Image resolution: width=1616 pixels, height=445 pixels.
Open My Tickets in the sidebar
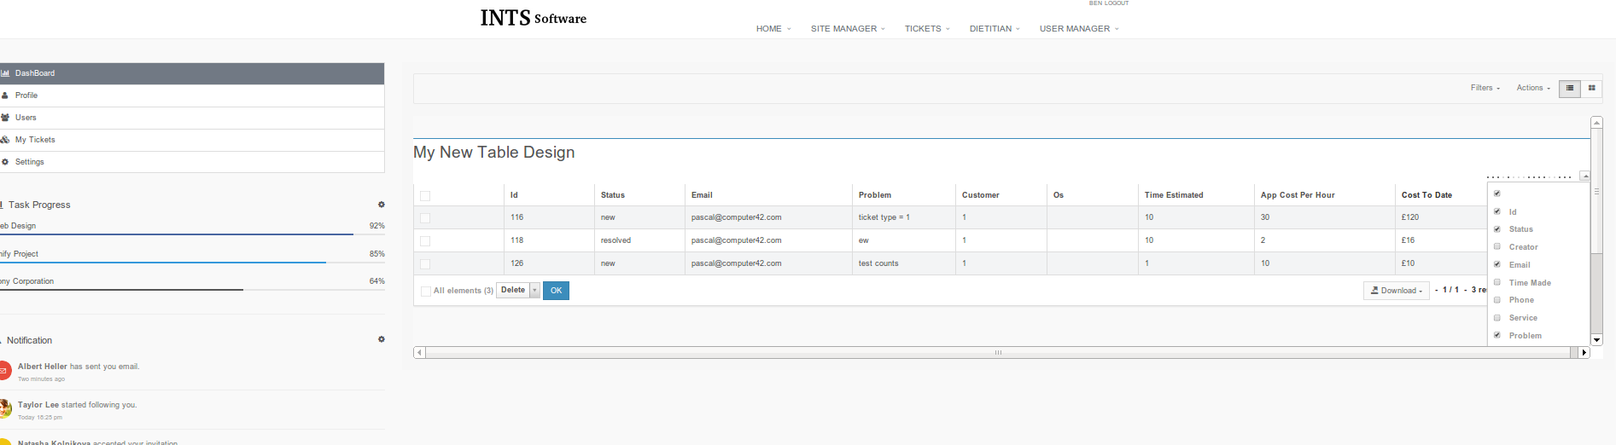coord(35,140)
